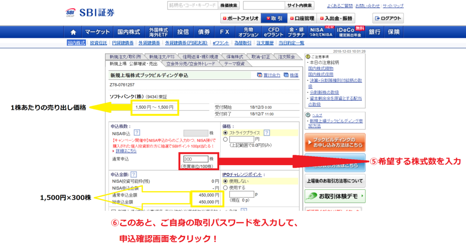This screenshot has height=250, width=466.
Task: Click the 銘柄名・コード・キーワード search field
Action: coord(192,5)
